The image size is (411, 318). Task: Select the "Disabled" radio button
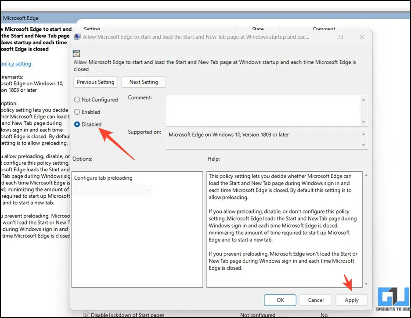[x=77, y=124]
